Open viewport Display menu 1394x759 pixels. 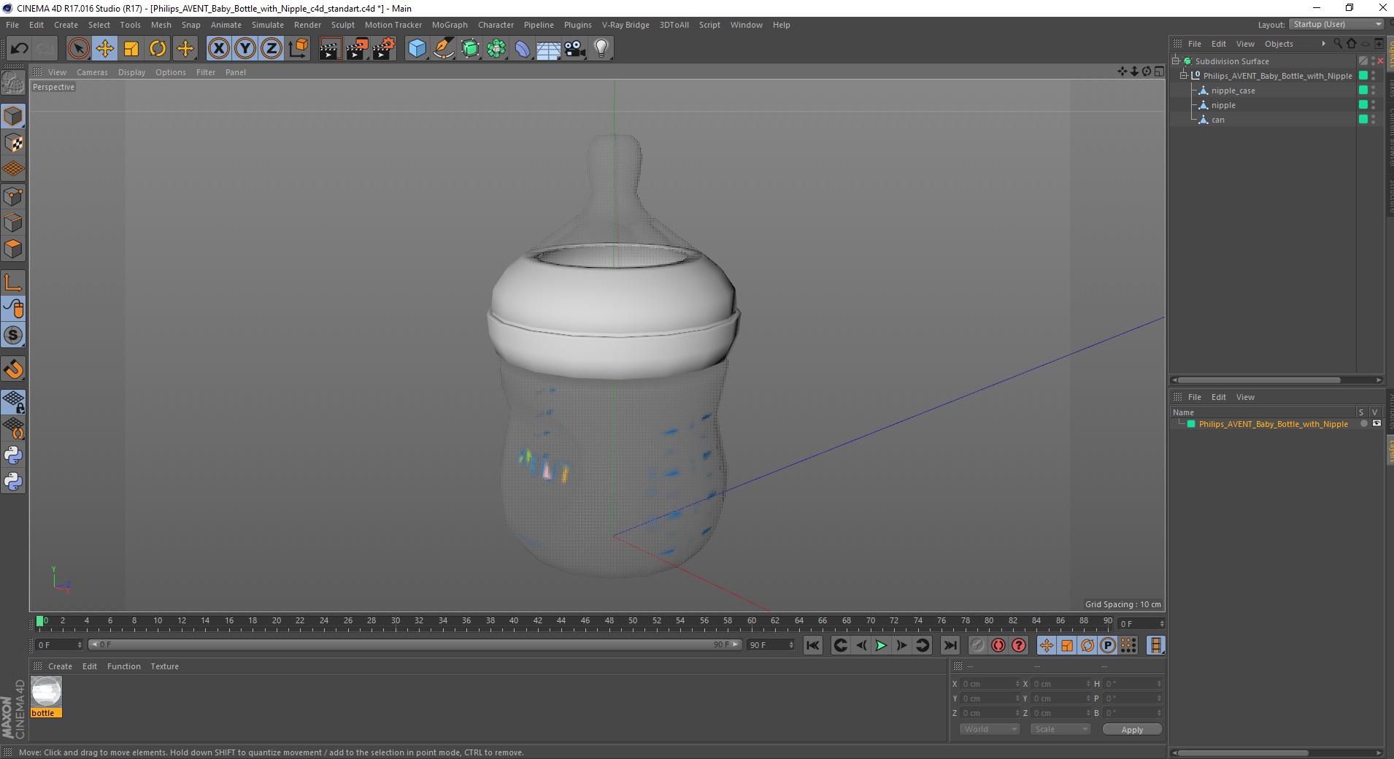pyautogui.click(x=131, y=72)
